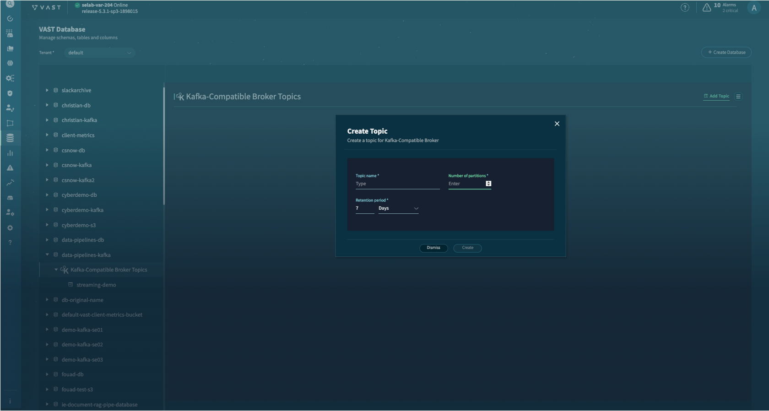Open the user avatar A menu

tap(753, 8)
